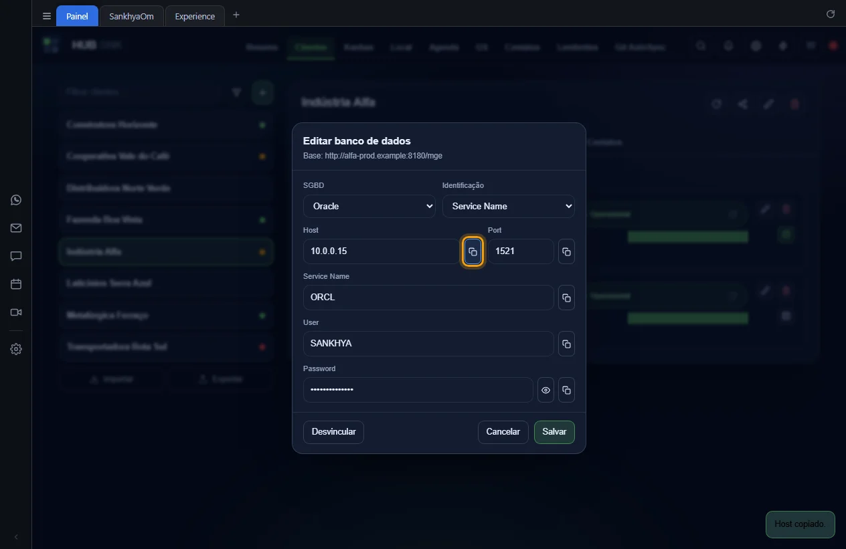The height and width of the screenshot is (549, 846).
Task: Switch to the SankhyaOm tab
Action: [131, 16]
